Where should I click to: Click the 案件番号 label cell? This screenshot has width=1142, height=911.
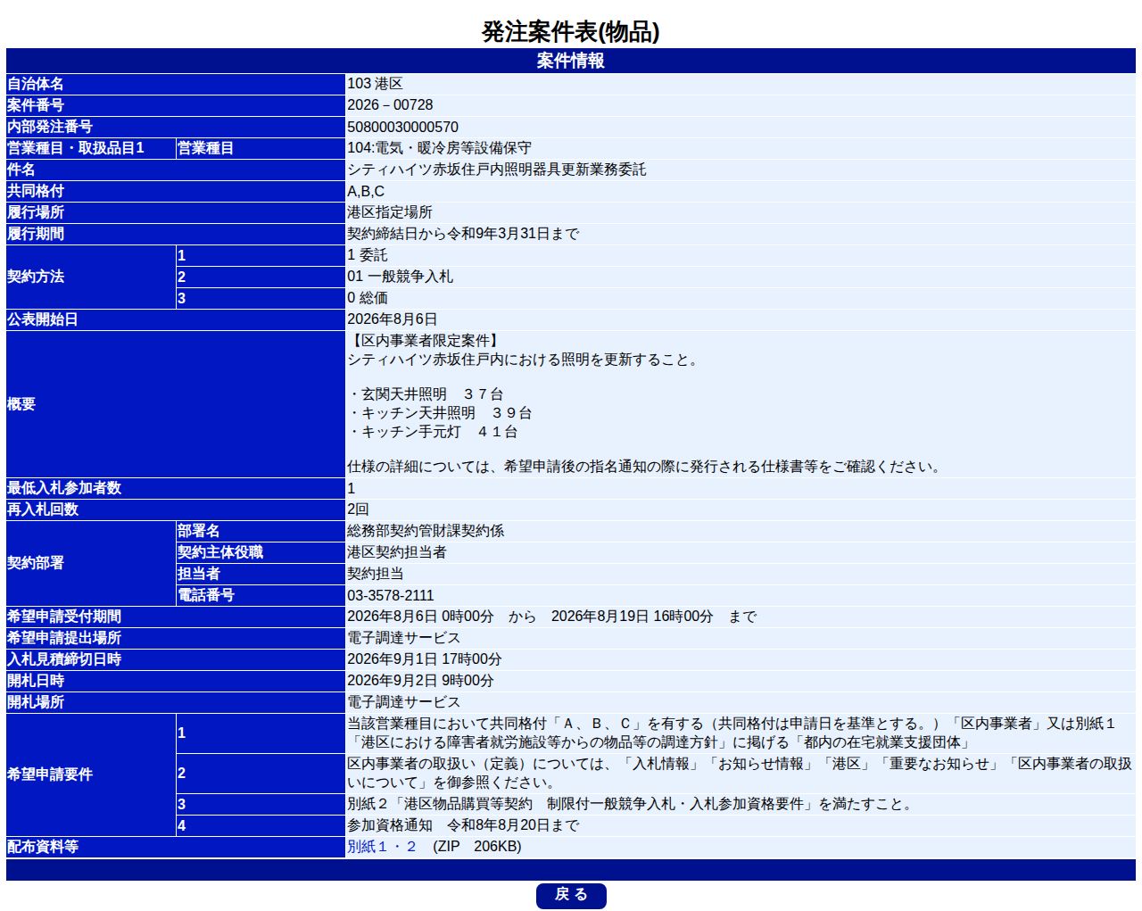pos(175,104)
